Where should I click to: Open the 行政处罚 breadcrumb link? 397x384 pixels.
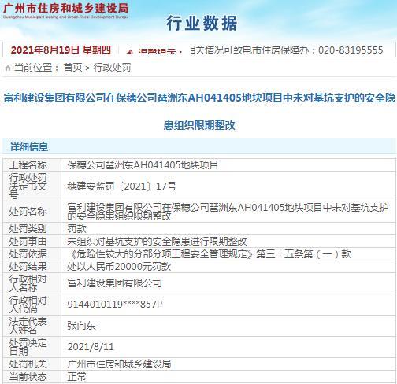(x=112, y=68)
